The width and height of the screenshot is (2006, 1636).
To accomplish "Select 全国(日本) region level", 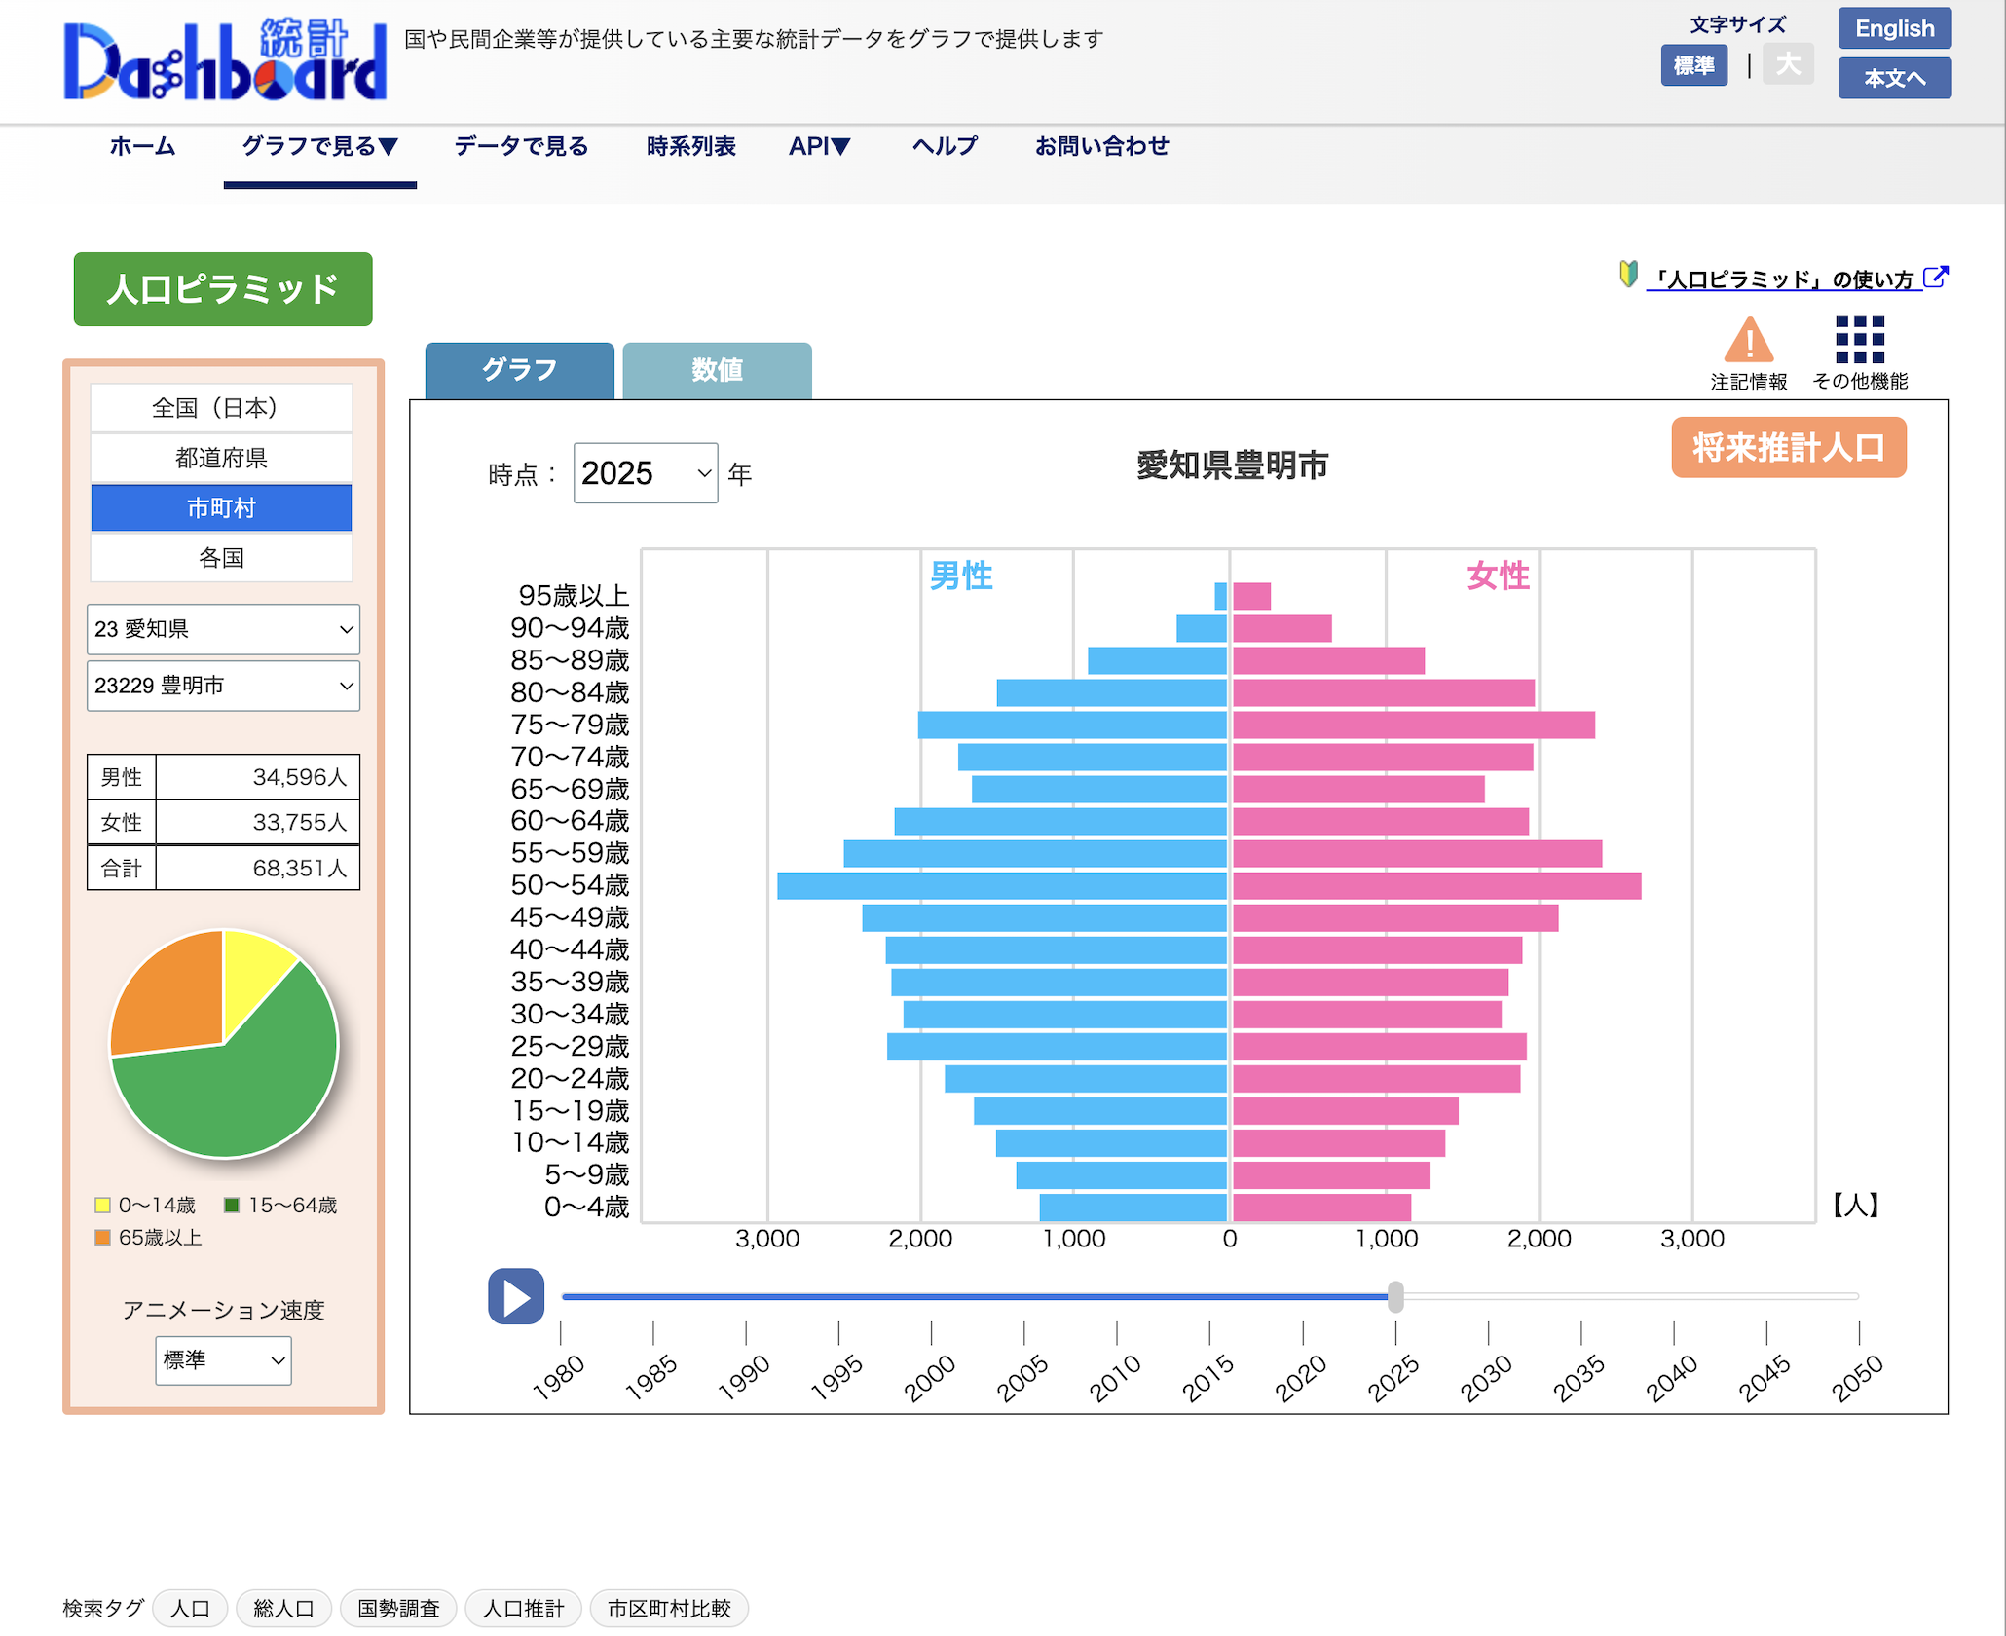I will [x=221, y=408].
